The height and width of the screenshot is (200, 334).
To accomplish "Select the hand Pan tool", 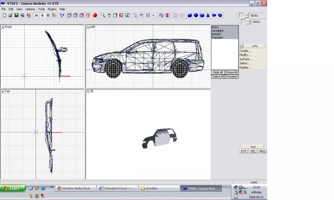I will pyautogui.click(x=109, y=15).
